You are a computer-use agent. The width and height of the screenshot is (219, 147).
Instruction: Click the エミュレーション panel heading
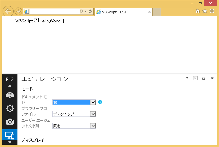45,79
